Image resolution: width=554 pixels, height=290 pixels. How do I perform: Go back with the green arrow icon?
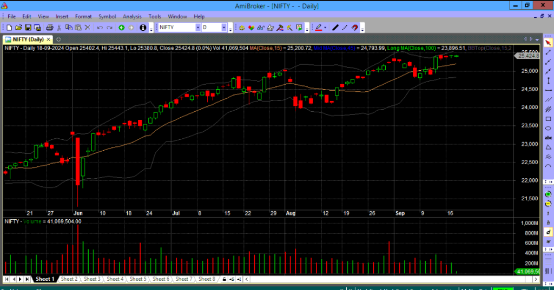[x=122, y=28]
